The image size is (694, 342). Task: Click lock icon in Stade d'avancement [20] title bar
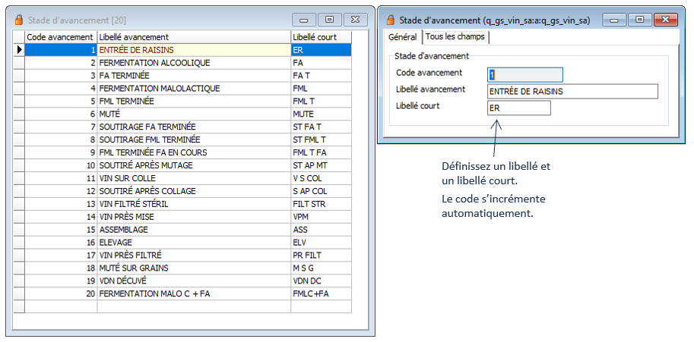(19, 20)
